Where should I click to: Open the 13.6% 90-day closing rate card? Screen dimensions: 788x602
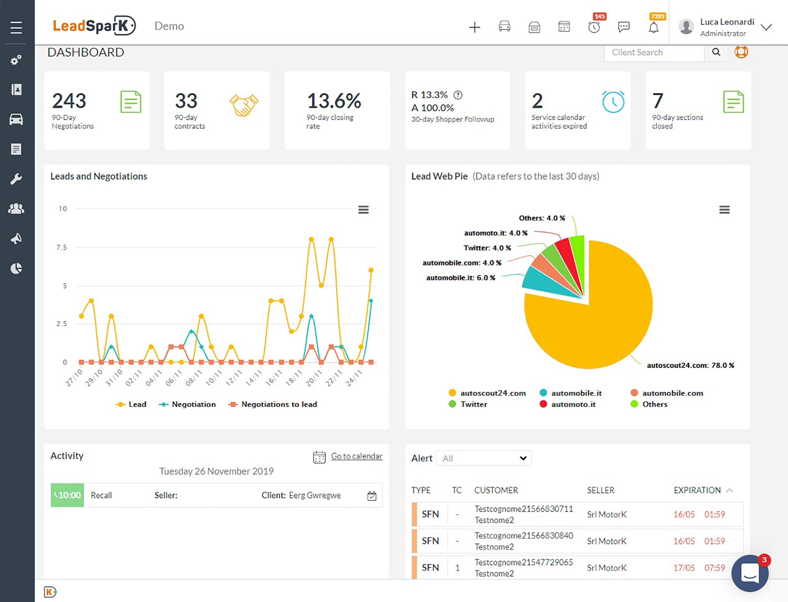click(x=337, y=111)
